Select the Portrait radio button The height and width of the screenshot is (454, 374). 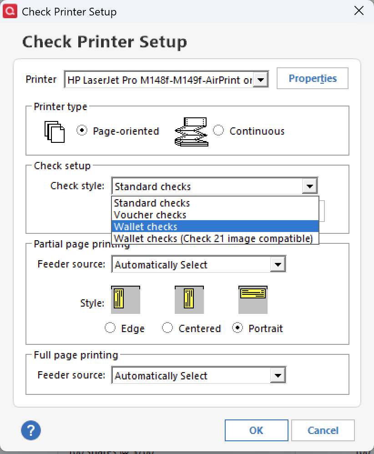[238, 328]
